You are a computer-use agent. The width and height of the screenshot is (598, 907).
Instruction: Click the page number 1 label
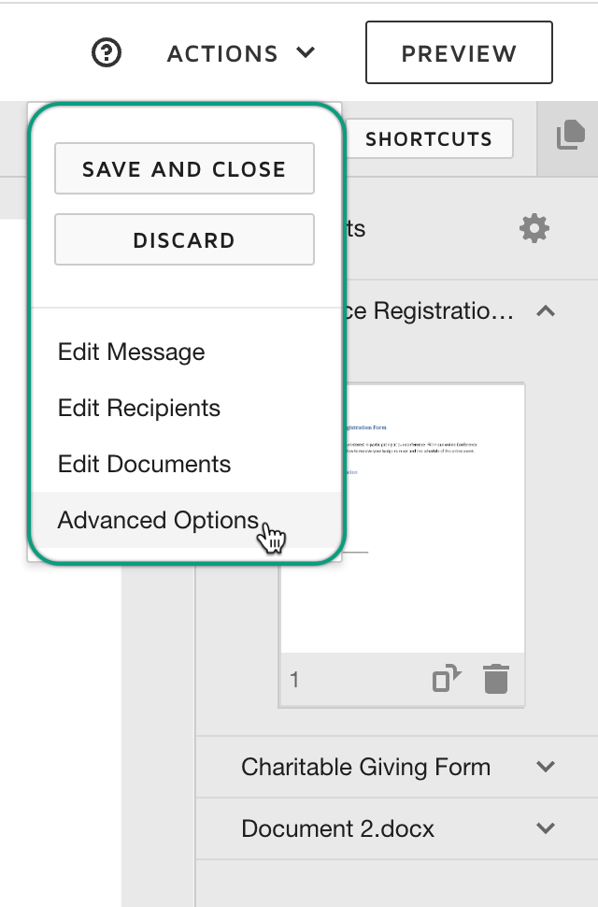(x=294, y=680)
